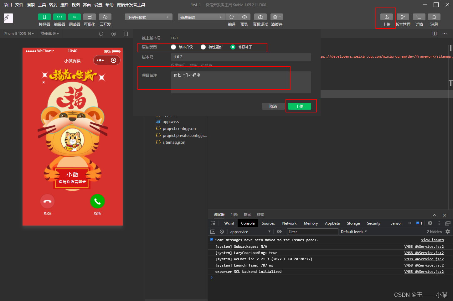Click the console Filter input
Screen dimensions: 453x301
(312, 232)
